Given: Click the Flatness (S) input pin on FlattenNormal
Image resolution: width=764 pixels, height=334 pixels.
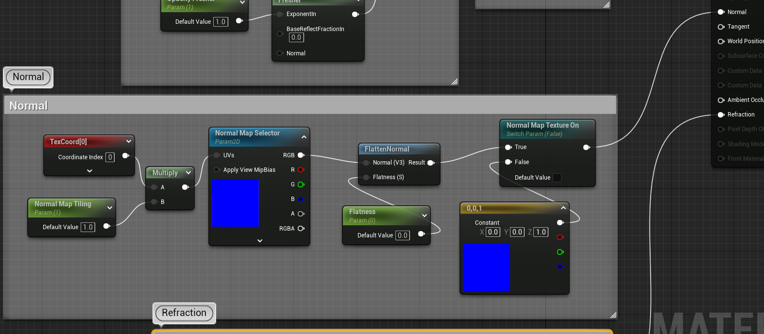Looking at the screenshot, I should (x=366, y=177).
